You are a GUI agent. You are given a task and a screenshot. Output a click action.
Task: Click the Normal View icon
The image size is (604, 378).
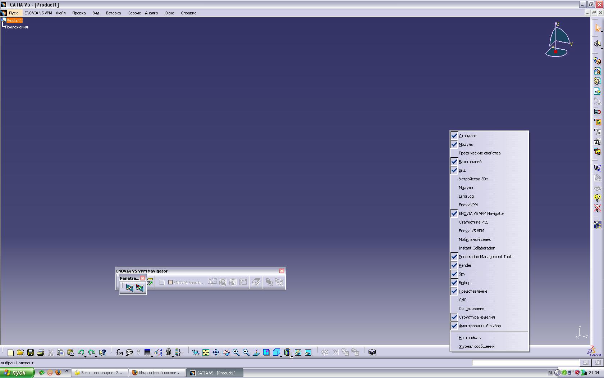pyautogui.click(x=256, y=352)
